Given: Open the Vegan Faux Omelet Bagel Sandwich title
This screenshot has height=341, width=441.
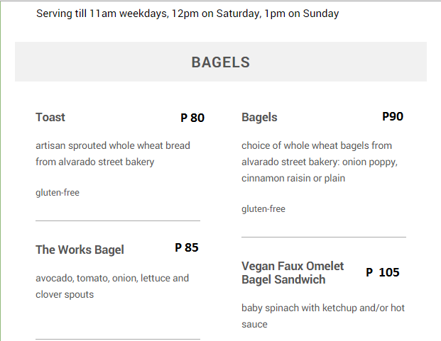Looking at the screenshot, I should point(292,273).
